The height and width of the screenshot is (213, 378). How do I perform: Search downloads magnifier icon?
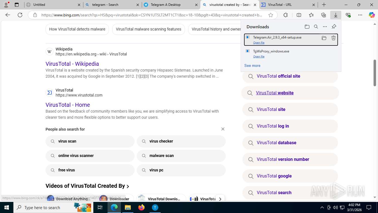[x=316, y=27]
